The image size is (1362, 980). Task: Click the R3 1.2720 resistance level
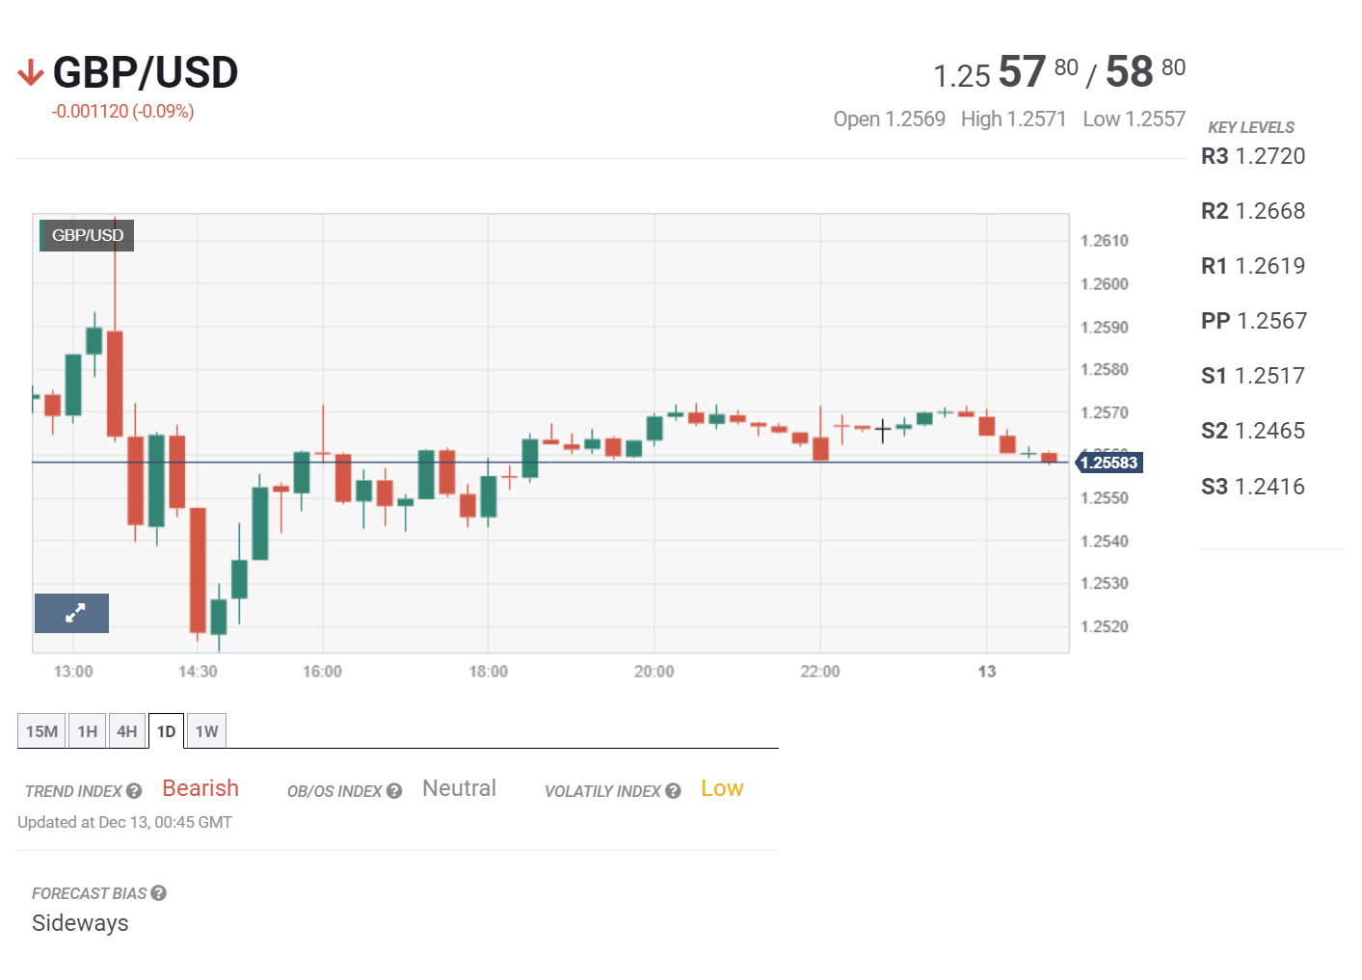pos(1253,156)
